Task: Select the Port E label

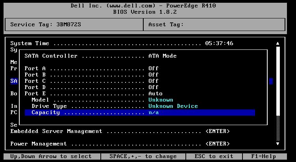Action: 35,93
